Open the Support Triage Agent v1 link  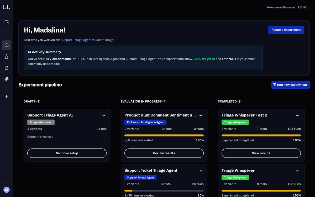[78, 40]
